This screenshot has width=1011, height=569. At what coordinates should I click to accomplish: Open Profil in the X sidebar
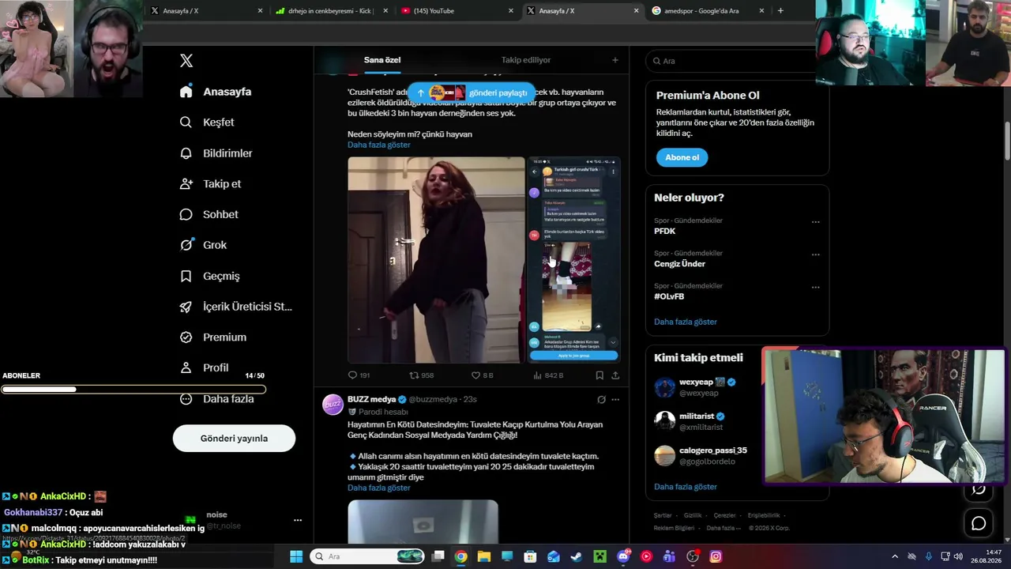[x=204, y=368]
